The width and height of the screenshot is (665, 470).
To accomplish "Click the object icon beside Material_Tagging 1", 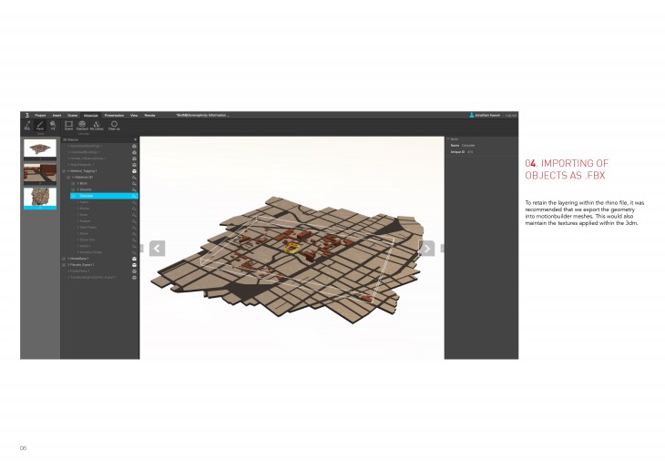I will 135,170.
